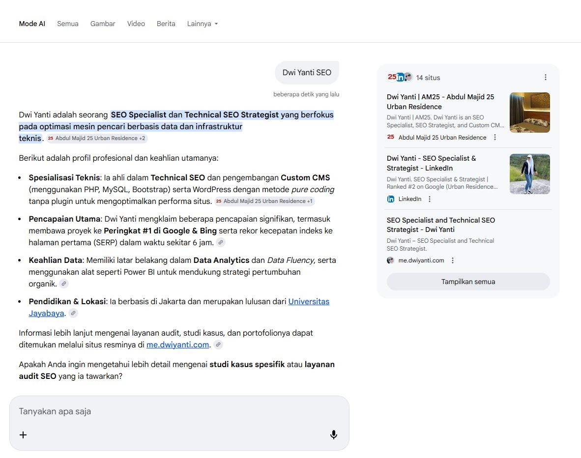Image resolution: width=581 pixels, height=458 pixels.
Task: Click the link icon beside Universitas Jayabaya citation
Action: click(x=73, y=313)
